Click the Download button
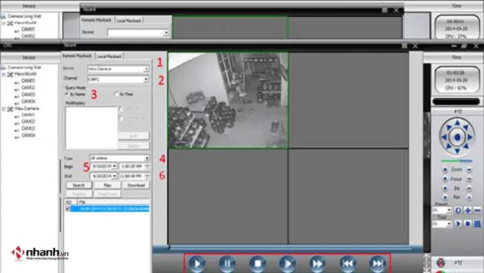 pos(136,184)
